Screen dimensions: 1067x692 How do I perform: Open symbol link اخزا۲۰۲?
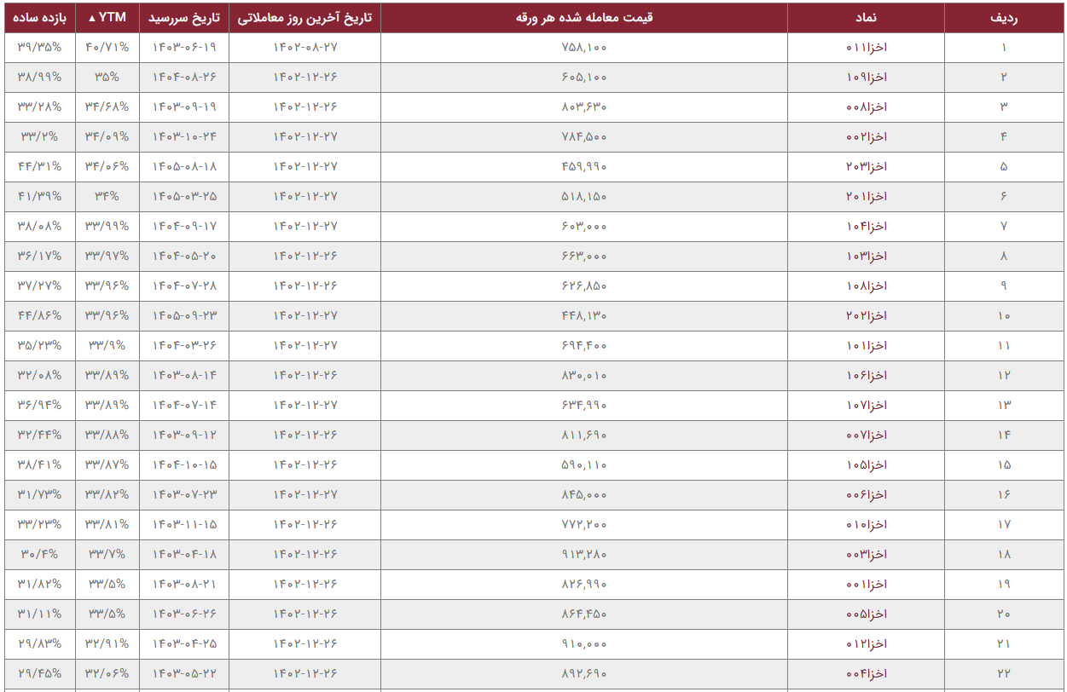(866, 315)
